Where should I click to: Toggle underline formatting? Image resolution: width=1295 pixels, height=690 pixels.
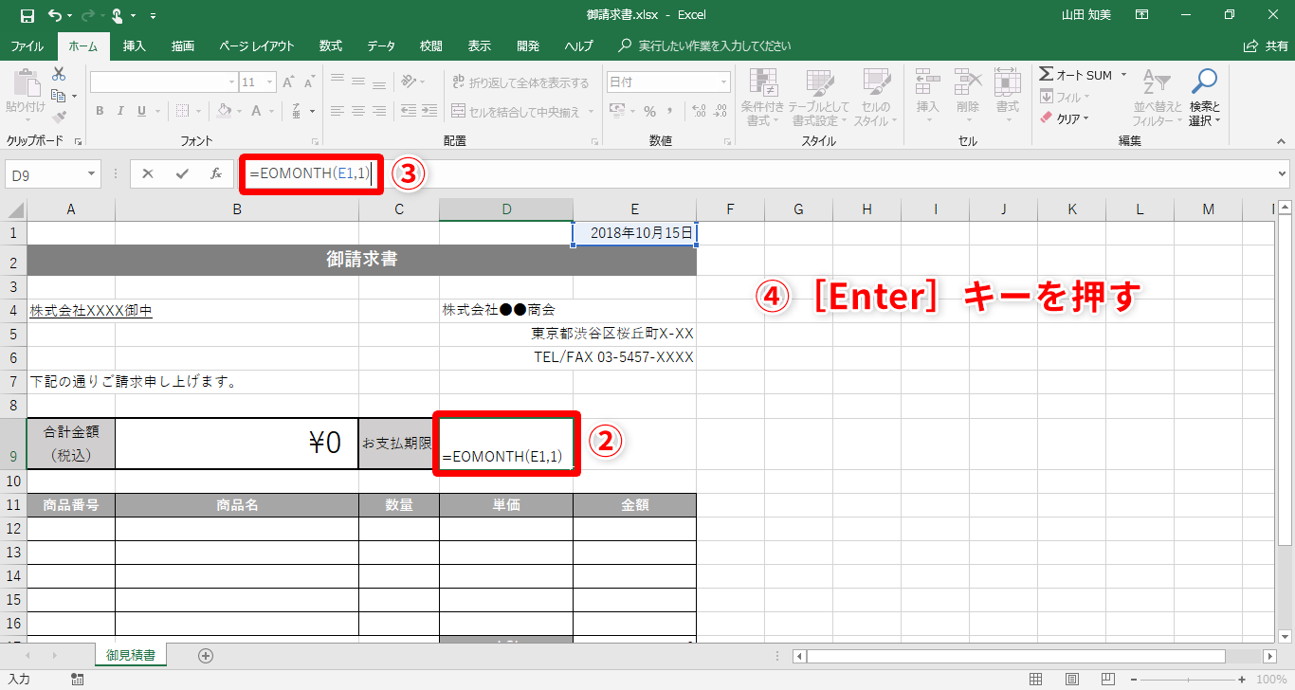142,111
